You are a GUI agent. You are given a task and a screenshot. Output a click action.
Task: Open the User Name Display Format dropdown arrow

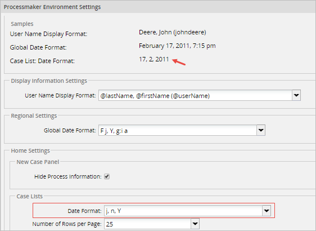coord(296,95)
